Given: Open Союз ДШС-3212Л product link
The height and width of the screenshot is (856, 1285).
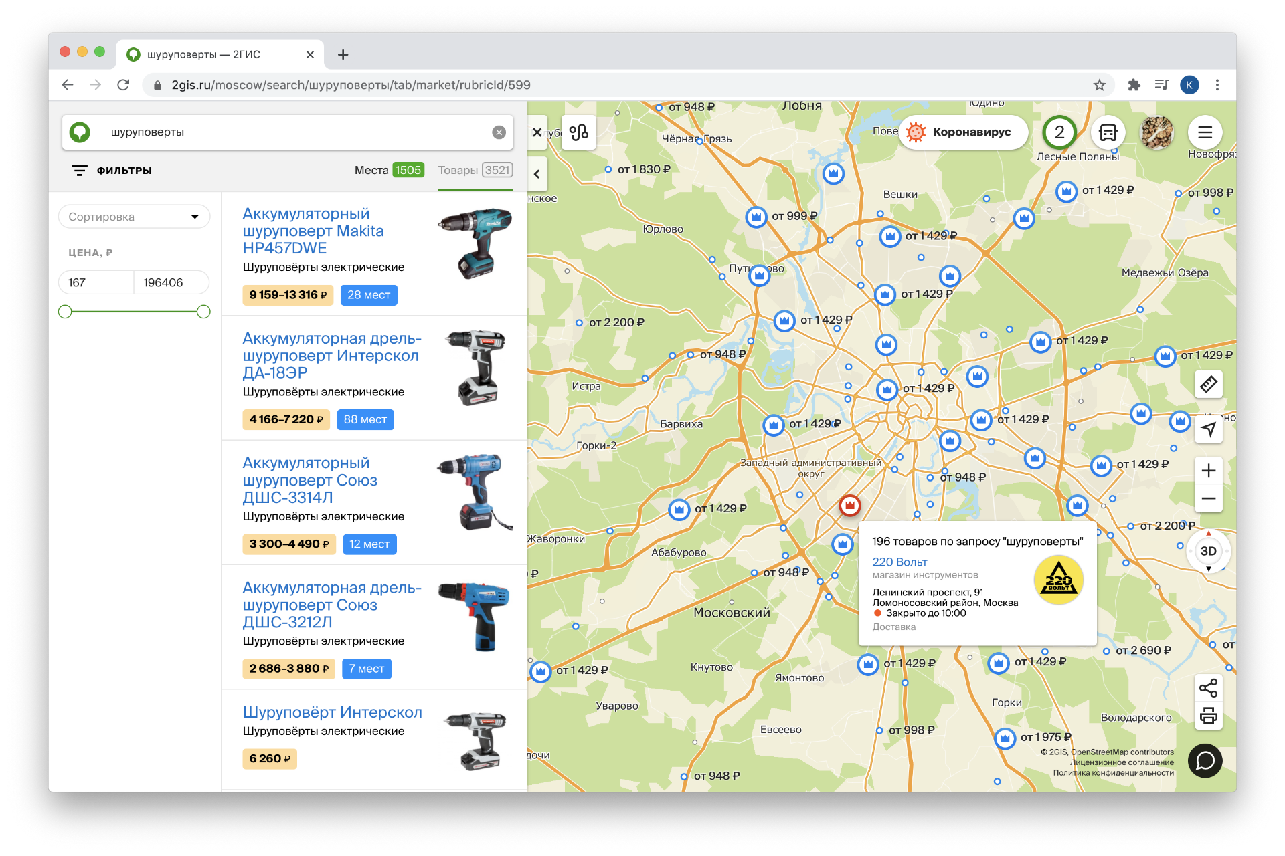Looking at the screenshot, I should [332, 605].
